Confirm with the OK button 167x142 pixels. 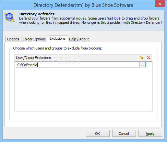coord(98,134)
